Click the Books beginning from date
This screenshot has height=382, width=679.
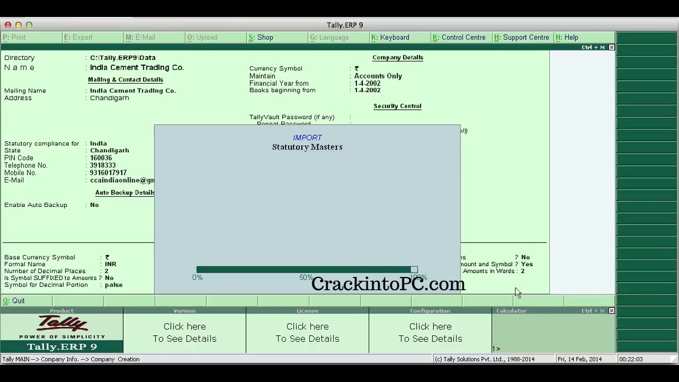[367, 90]
